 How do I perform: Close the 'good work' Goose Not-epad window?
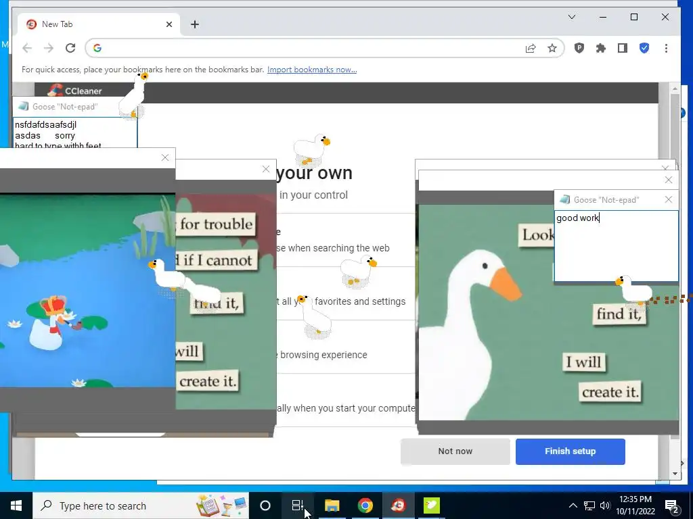(668, 200)
